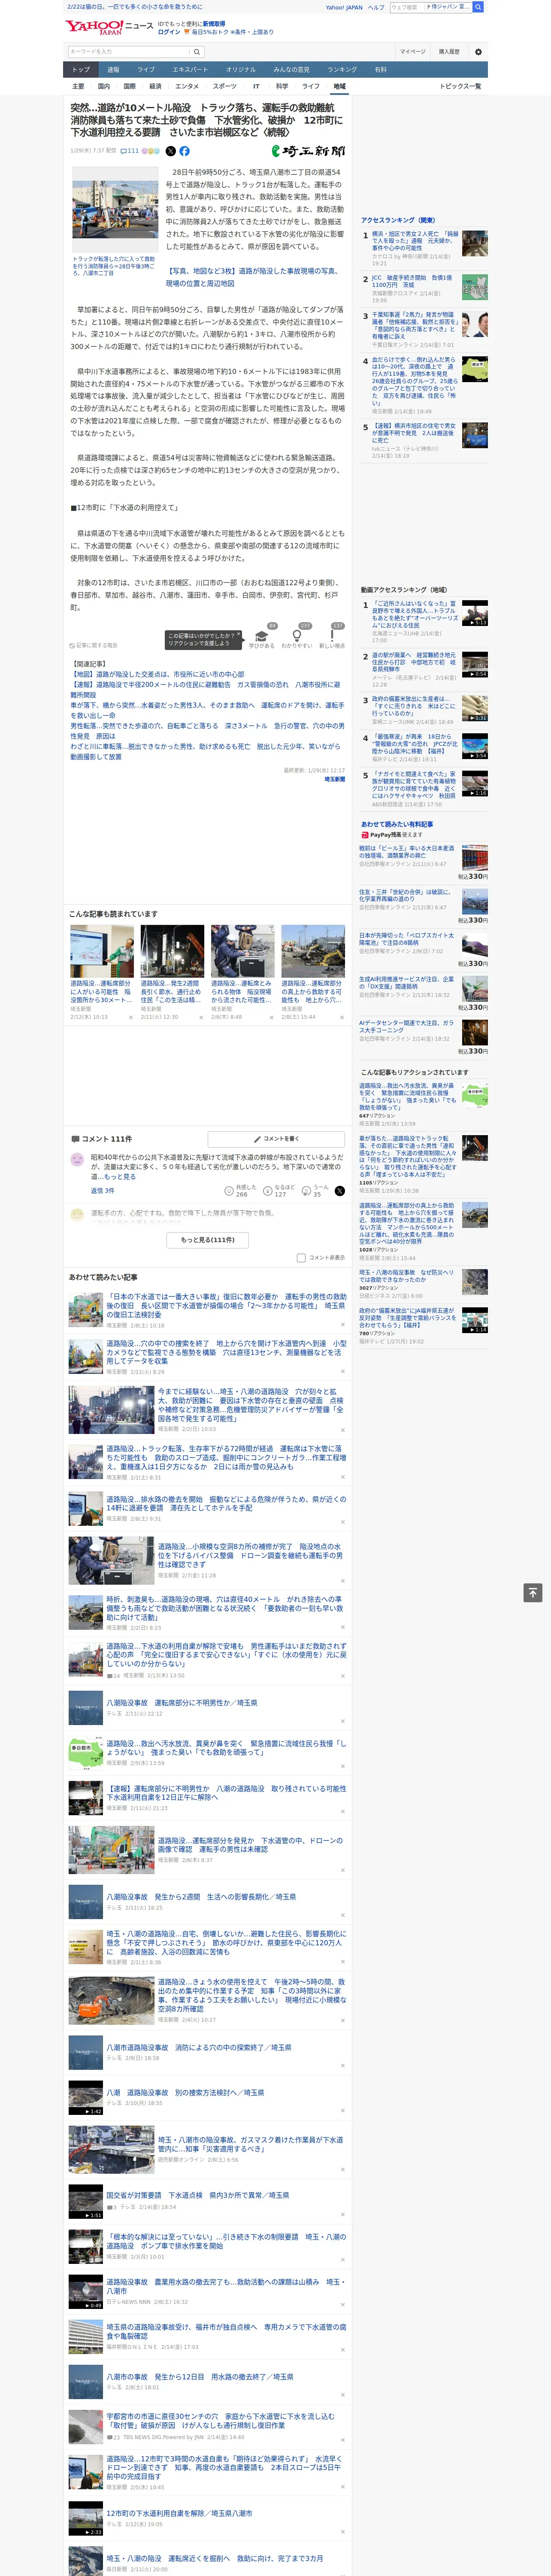Click scroll-to-top arrow button
Image resolution: width=551 pixels, height=2576 pixels.
(533, 1592)
